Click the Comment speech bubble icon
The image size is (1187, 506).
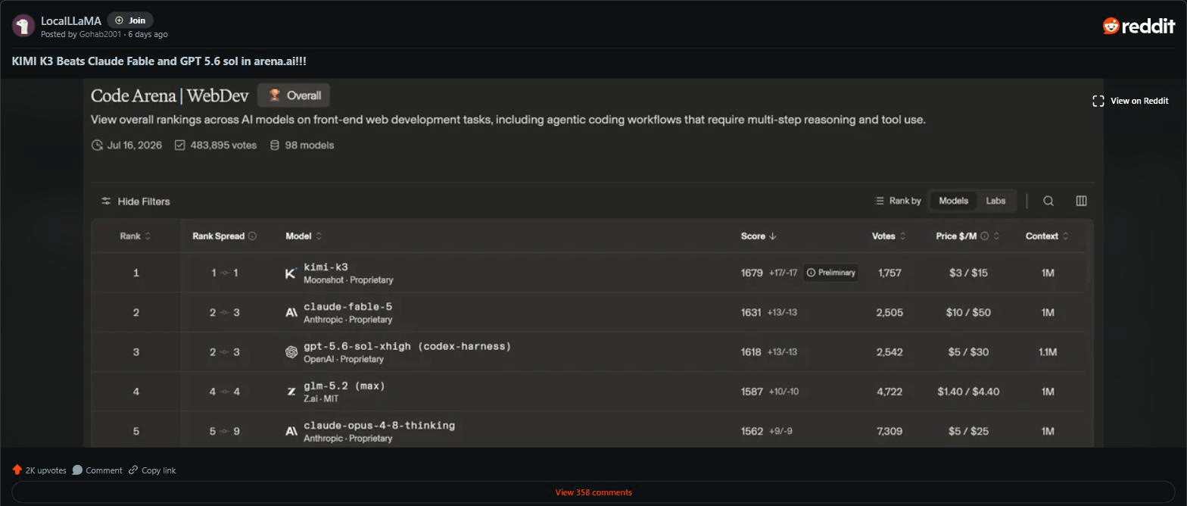tap(77, 470)
